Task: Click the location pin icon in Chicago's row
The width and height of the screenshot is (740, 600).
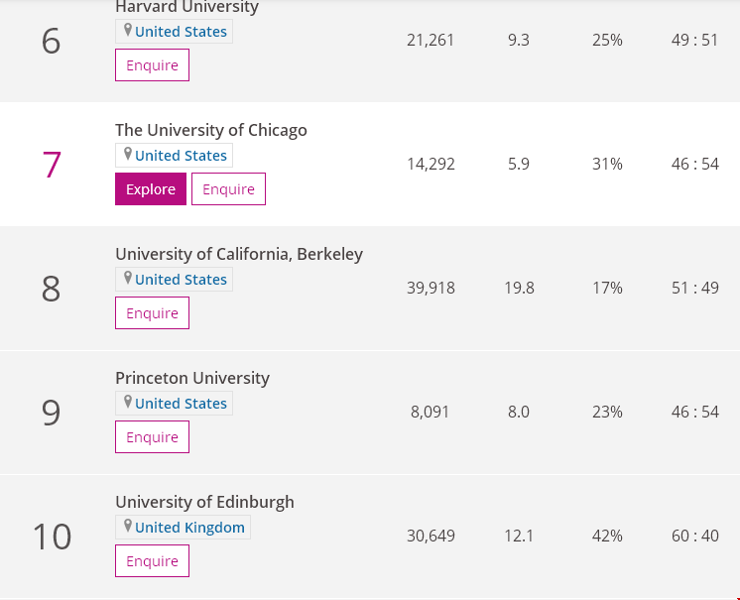Action: tap(127, 155)
